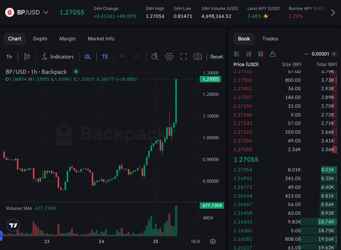341x250 pixels.
Task: Toggle the TE trade executions option
Action: pos(105,57)
